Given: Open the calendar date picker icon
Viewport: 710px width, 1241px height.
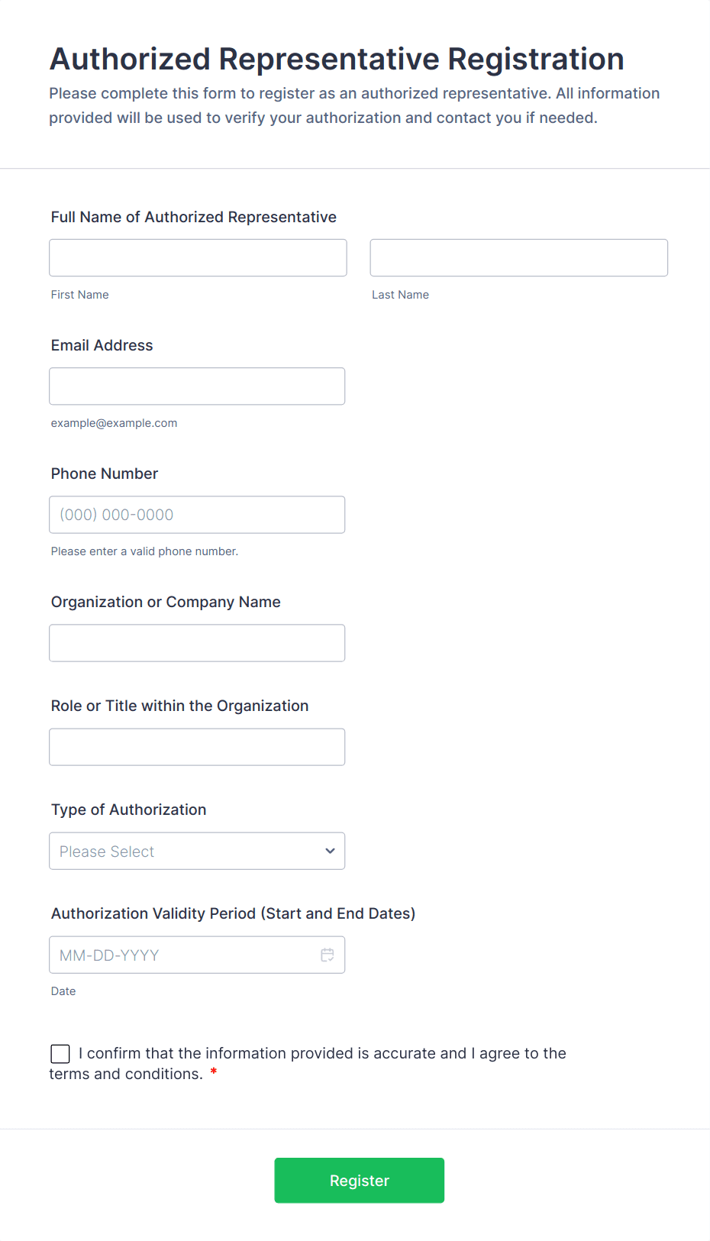Looking at the screenshot, I should tap(328, 955).
